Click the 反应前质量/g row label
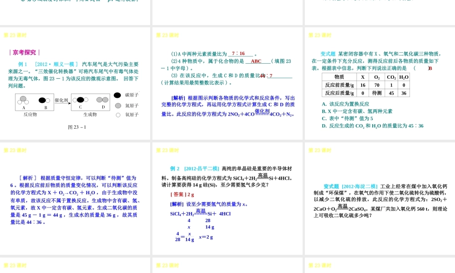Viewport: 455px width, 273px height. (339, 85)
